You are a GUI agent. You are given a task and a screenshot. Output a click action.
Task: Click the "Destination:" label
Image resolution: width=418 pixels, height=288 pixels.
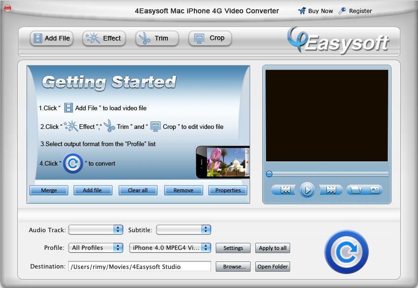(48, 267)
